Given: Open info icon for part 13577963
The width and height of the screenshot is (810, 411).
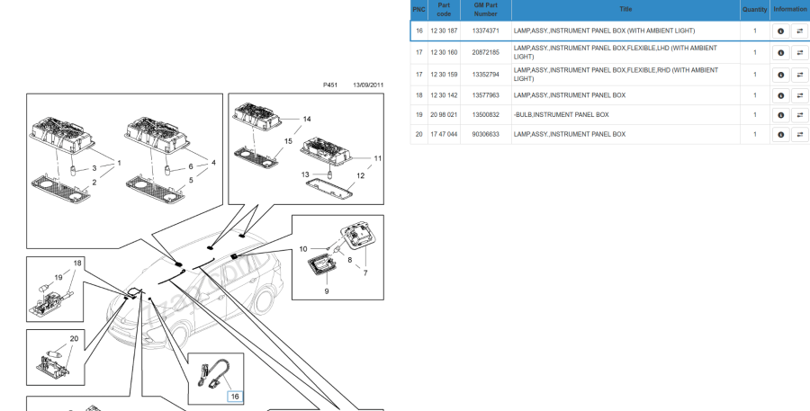Looking at the screenshot, I should pyautogui.click(x=780, y=95).
